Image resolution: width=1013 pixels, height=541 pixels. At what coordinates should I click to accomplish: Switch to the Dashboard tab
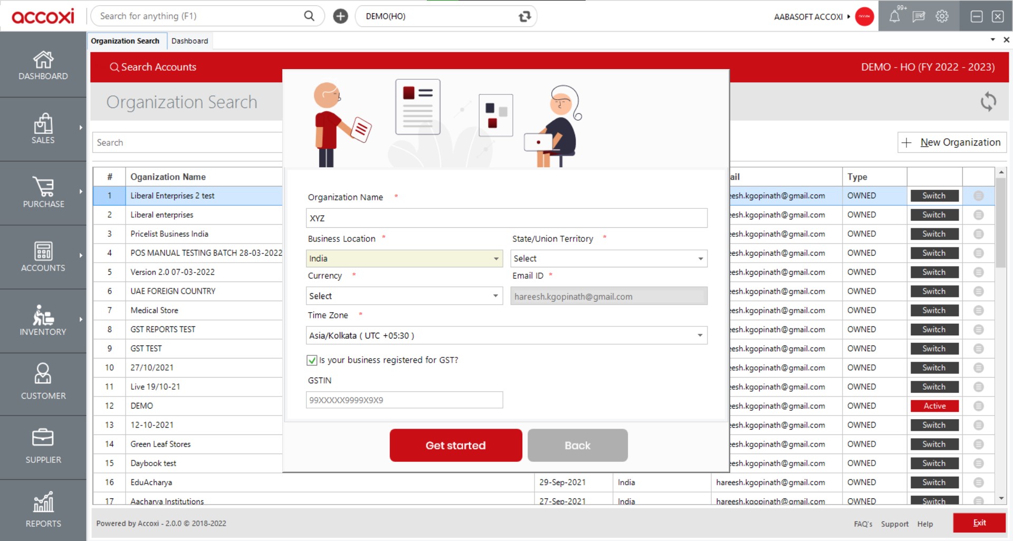[x=189, y=41]
